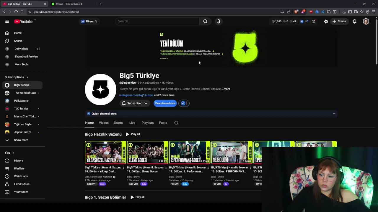Viewport: 378px width, 212px height.
Task: Open instagram.com/big5.turkiye link
Action: tap(136, 95)
